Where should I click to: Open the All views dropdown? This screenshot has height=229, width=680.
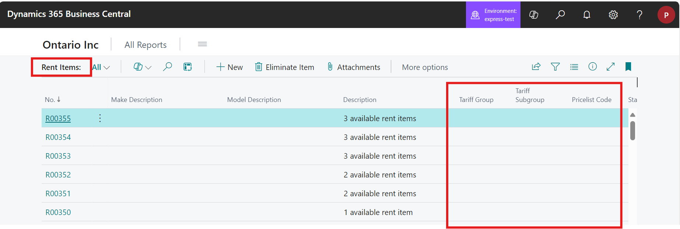click(x=101, y=67)
